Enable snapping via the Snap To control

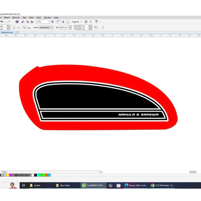(75, 22)
